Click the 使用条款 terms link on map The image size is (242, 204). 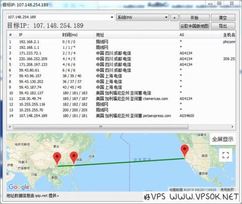(227, 190)
